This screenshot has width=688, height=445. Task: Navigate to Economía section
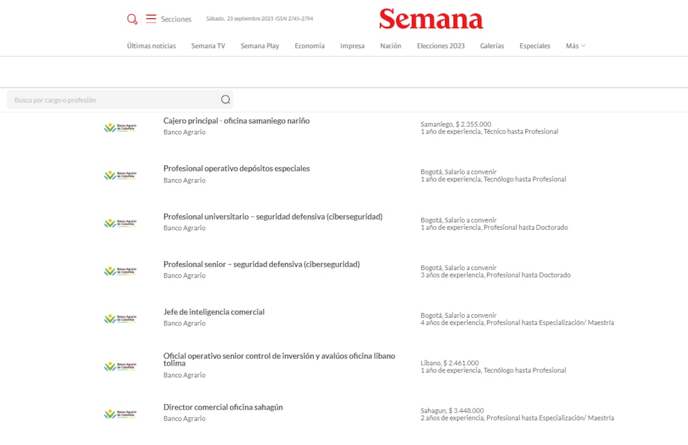click(x=310, y=46)
